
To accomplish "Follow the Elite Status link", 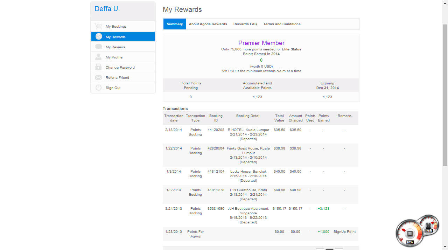I will pyautogui.click(x=292, y=49).
